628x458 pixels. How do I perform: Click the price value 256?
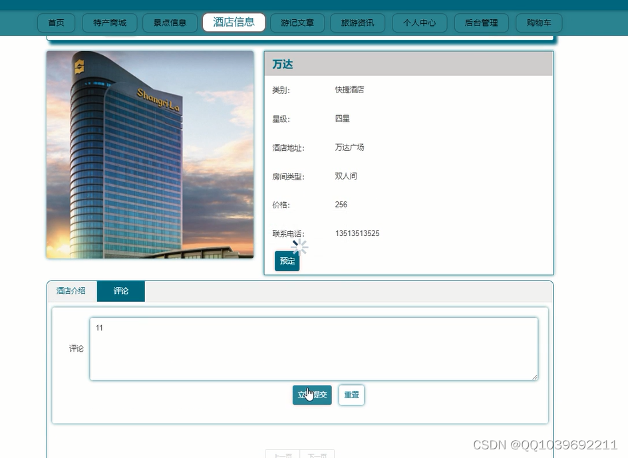click(x=341, y=205)
